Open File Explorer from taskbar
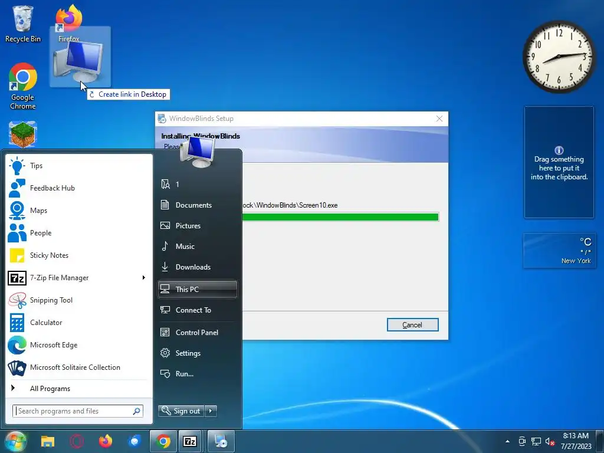Screen dimensions: 604x453 click(48, 441)
